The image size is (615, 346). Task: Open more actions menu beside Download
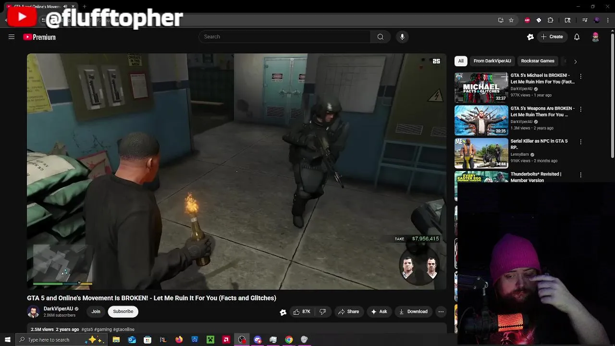[x=441, y=311]
